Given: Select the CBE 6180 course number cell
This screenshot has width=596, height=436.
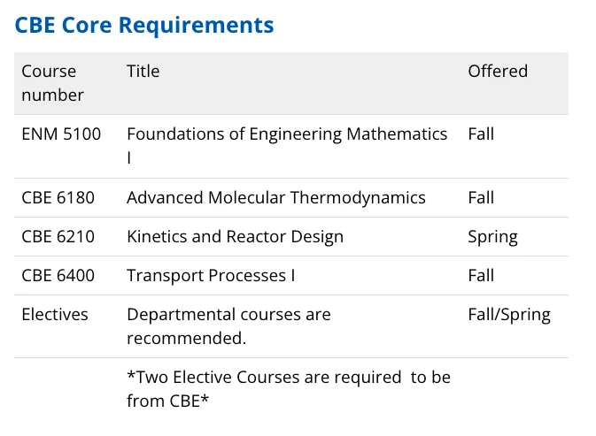Looking at the screenshot, I should point(58,198).
